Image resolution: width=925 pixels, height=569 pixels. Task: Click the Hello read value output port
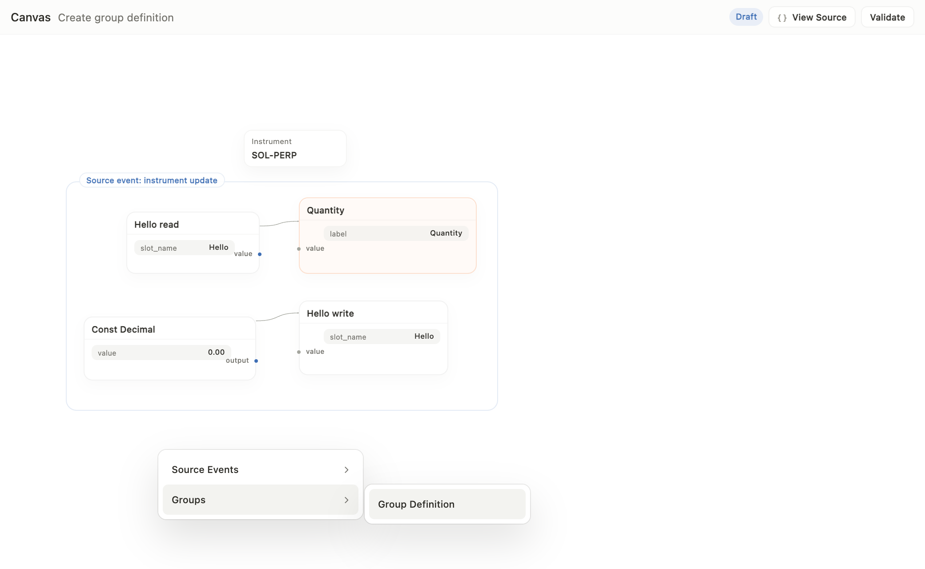point(260,254)
